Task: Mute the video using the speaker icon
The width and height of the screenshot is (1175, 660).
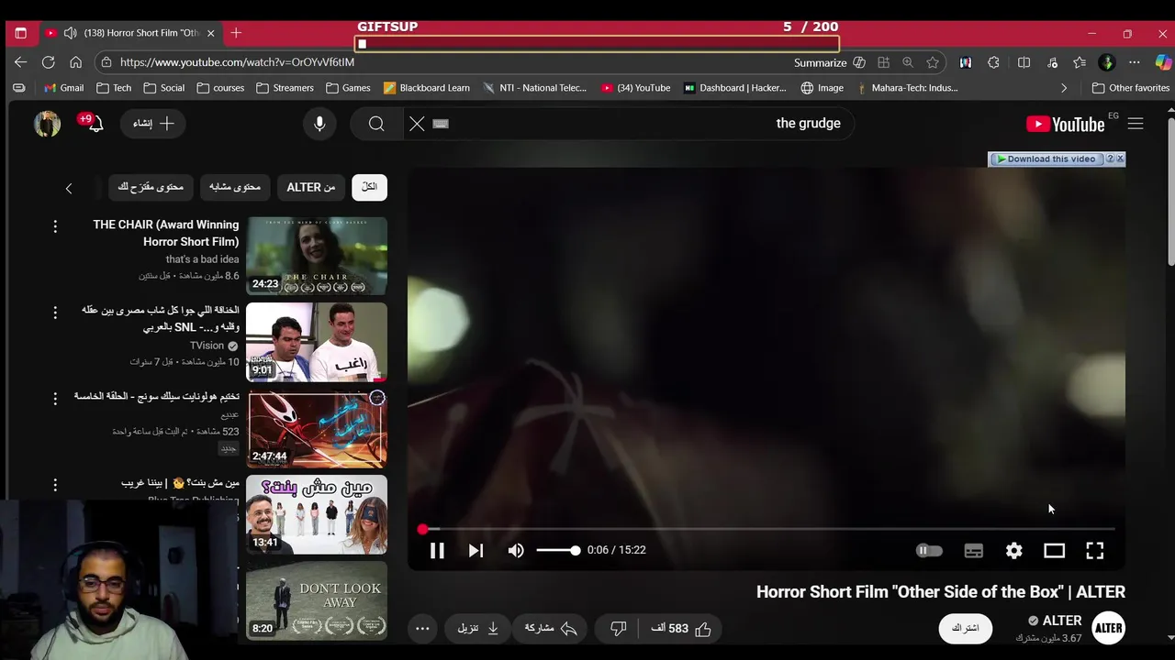Action: [516, 550]
